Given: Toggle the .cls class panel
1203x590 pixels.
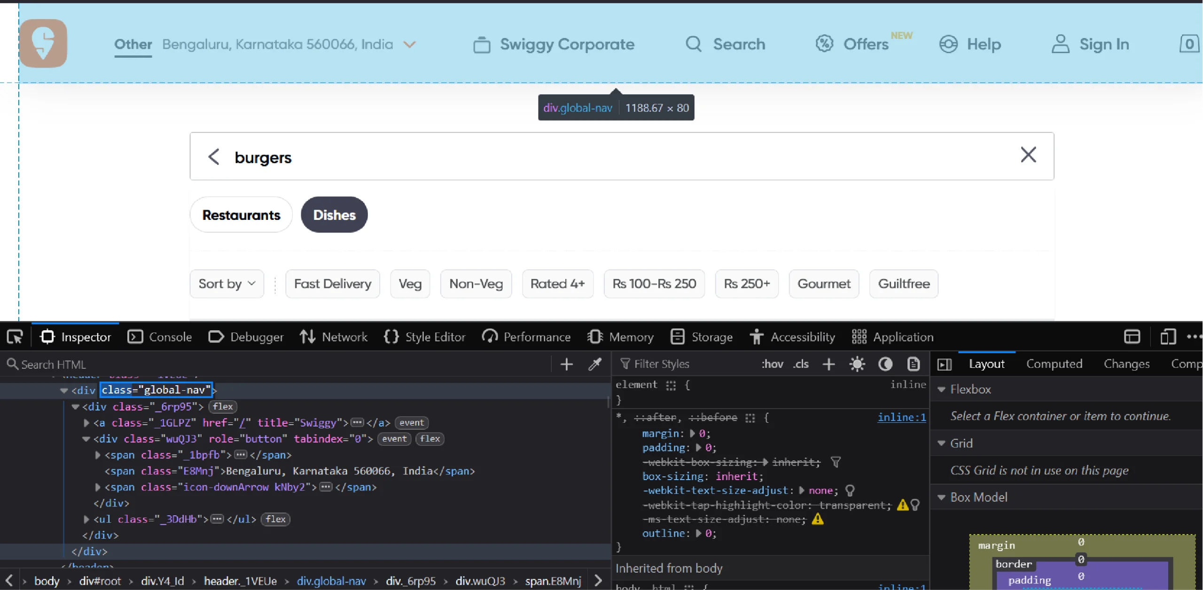Looking at the screenshot, I should (x=801, y=364).
